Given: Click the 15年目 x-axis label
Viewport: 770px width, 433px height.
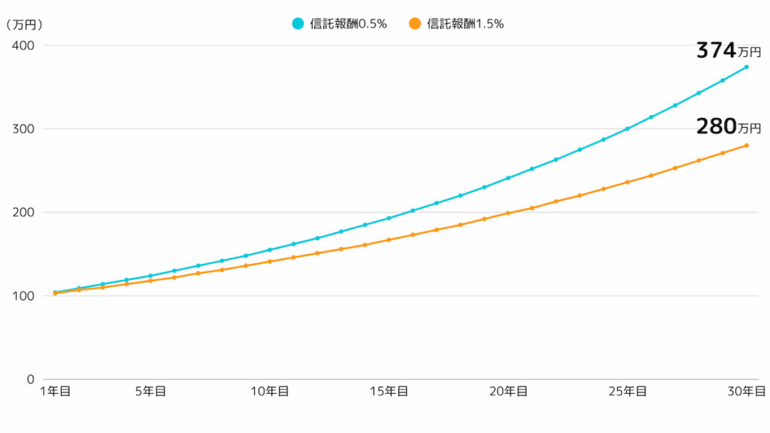Looking at the screenshot, I should click(x=389, y=391).
